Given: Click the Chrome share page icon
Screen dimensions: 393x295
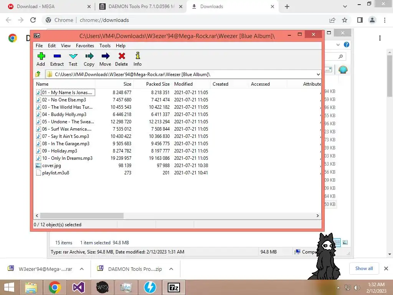Looking at the screenshot, I should 332,20.
